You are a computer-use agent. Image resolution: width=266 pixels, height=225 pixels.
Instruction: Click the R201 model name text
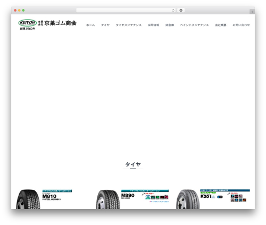pyautogui.click(x=206, y=196)
